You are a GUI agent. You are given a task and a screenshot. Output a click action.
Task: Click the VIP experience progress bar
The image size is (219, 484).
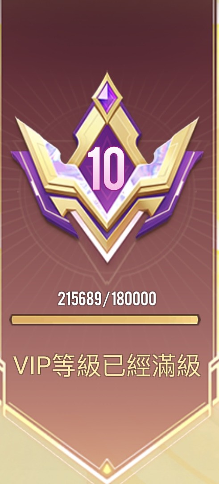[106, 320]
